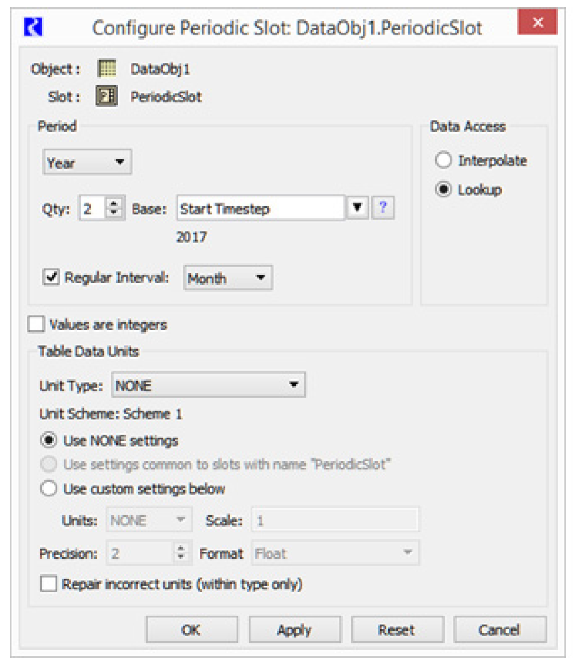Expand the Regular Interval Month dropdown
Viewport: 573px width, 671px height.
click(x=228, y=278)
